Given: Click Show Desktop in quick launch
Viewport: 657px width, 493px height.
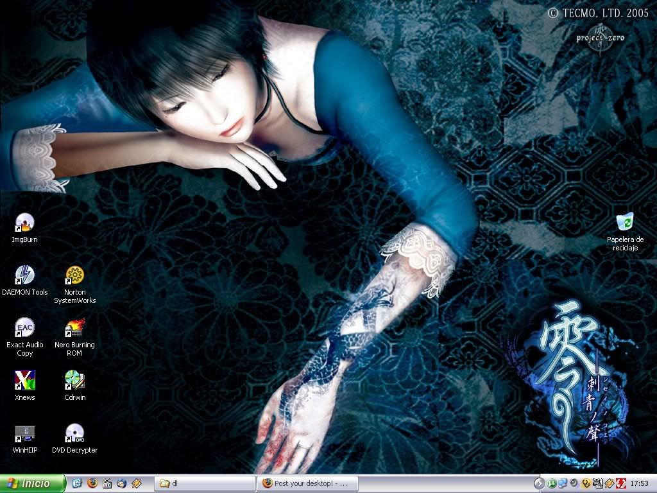Looking at the screenshot, I should [77, 484].
